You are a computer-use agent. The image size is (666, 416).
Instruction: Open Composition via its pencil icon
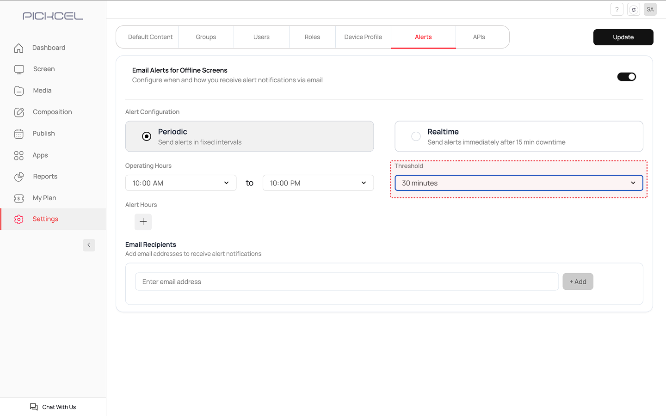[x=19, y=112]
